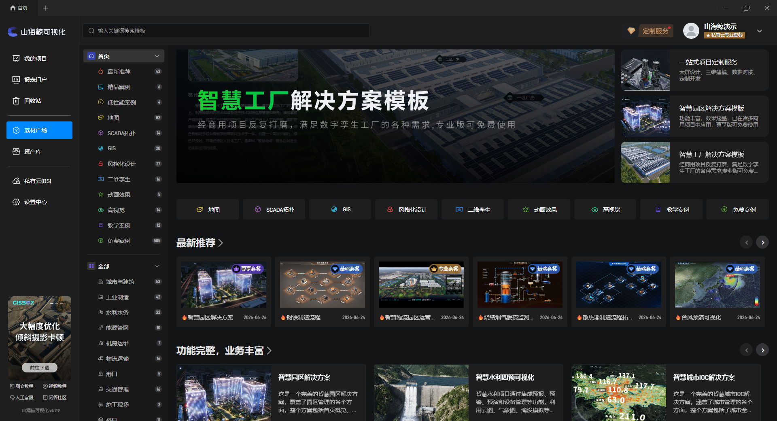Click the diamond icon next to 定制服务

(x=631, y=31)
